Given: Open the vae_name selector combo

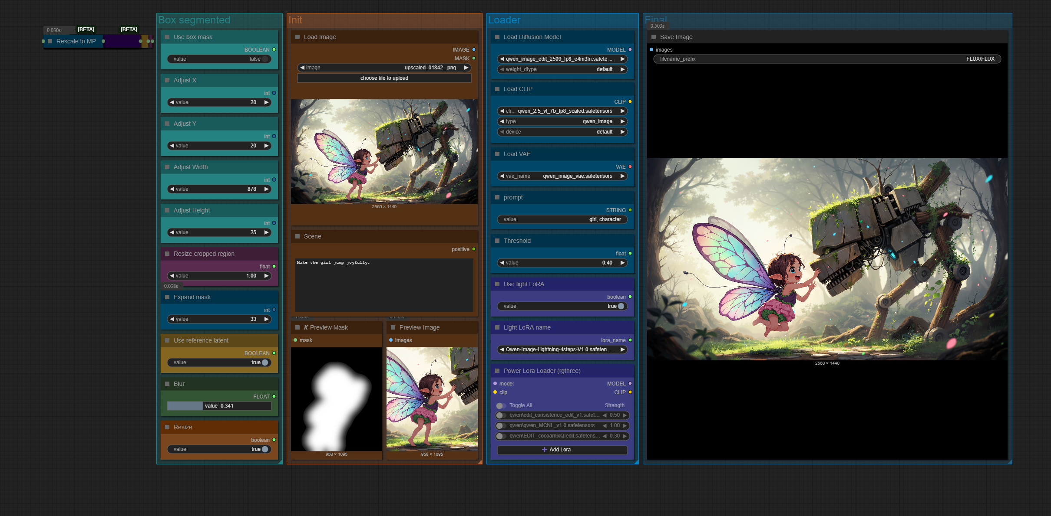Looking at the screenshot, I should 562,176.
